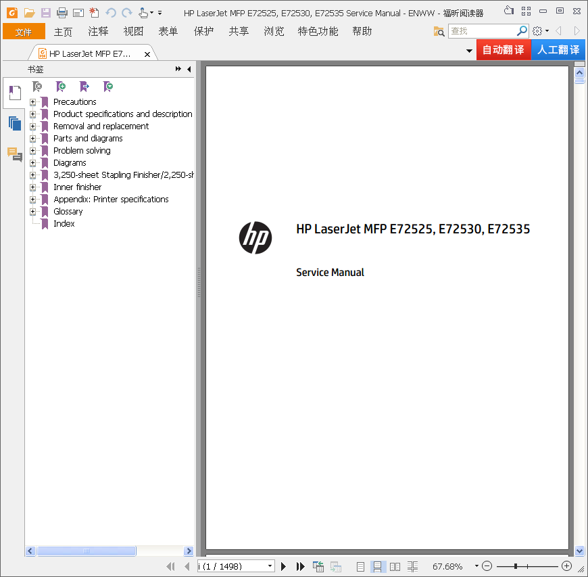The image size is (588, 577).
Task: Select continuous facing view mode icon
Action: (x=412, y=566)
